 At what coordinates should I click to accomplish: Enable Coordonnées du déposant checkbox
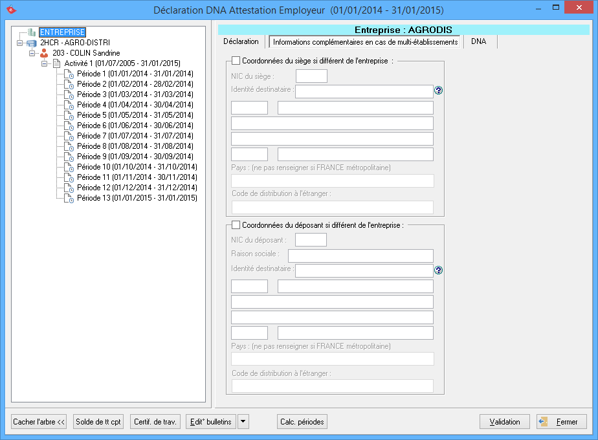[x=236, y=225]
